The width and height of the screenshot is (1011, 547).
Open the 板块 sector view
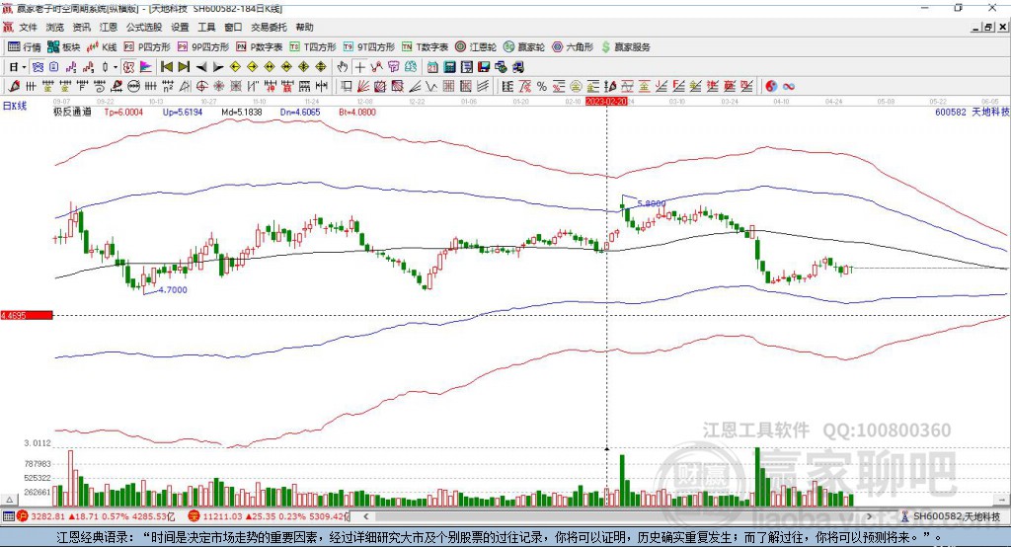(x=64, y=47)
